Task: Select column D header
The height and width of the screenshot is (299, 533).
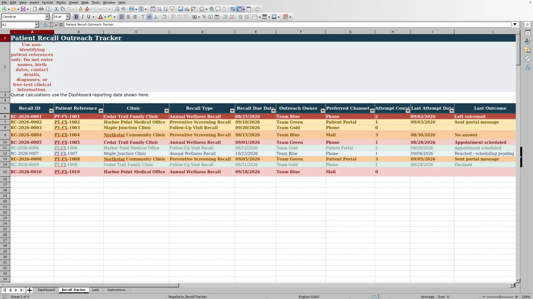Action: click(202, 32)
